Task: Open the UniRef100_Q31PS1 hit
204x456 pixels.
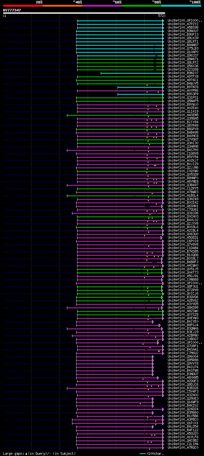Action: pyautogui.click(x=183, y=98)
